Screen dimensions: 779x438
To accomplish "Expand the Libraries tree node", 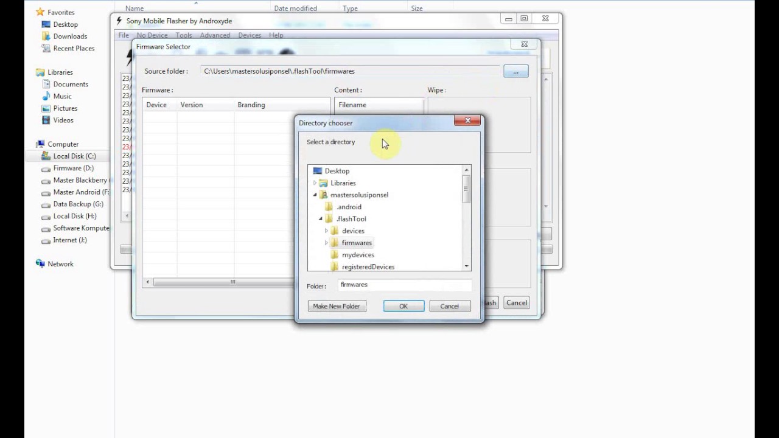I will [x=315, y=182].
